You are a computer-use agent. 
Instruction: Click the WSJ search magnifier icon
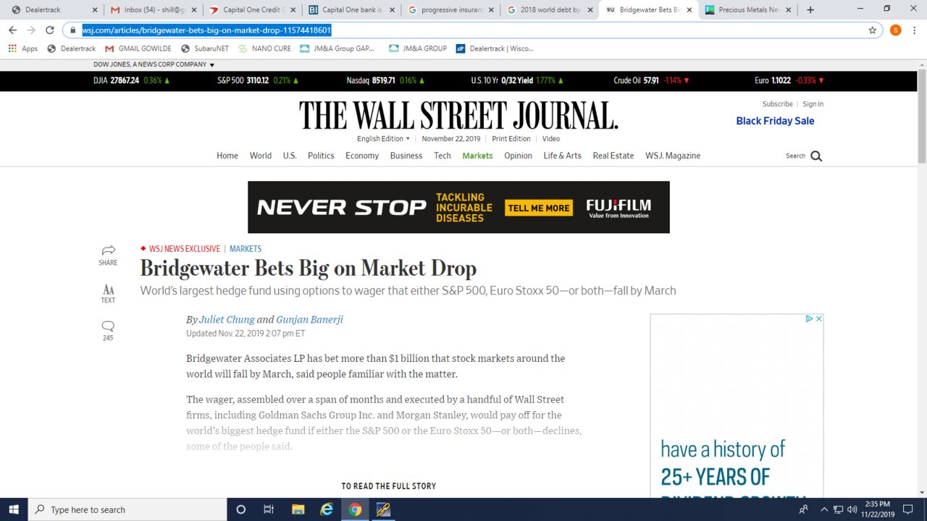pyautogui.click(x=816, y=156)
